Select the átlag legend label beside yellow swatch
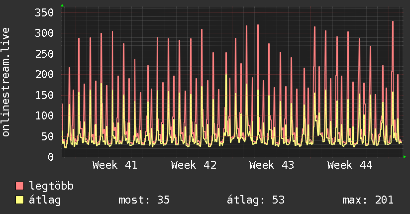Image resolution: width=410 pixels, height=214 pixels. pos(45,200)
